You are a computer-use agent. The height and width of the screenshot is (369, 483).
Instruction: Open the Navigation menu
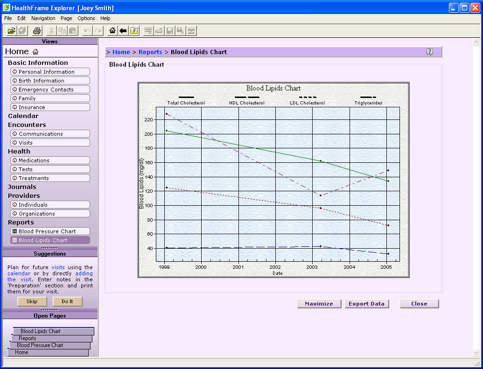click(x=43, y=18)
